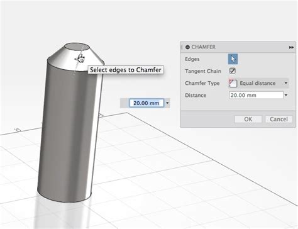Toggle the Tangent Chain checkbox
The image size is (298, 229).
pos(233,71)
